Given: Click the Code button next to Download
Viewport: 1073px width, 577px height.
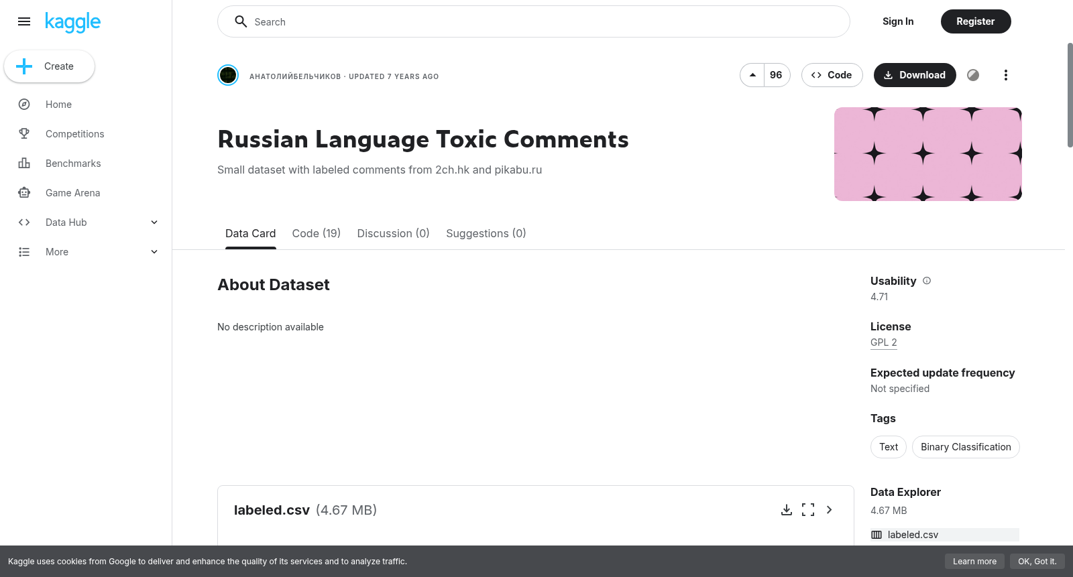Looking at the screenshot, I should [832, 75].
